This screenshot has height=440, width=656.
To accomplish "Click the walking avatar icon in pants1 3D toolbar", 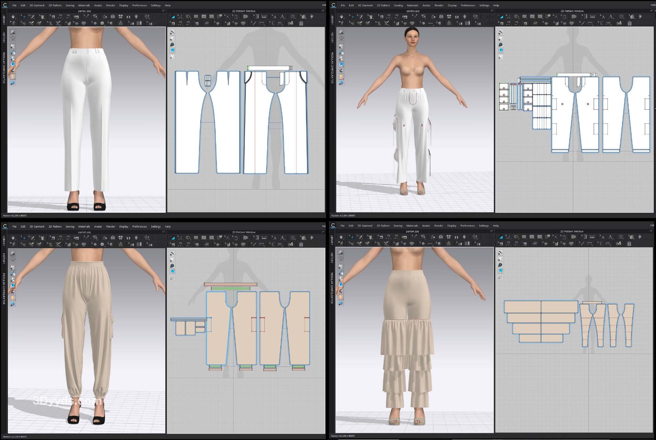I will click(x=13, y=23).
